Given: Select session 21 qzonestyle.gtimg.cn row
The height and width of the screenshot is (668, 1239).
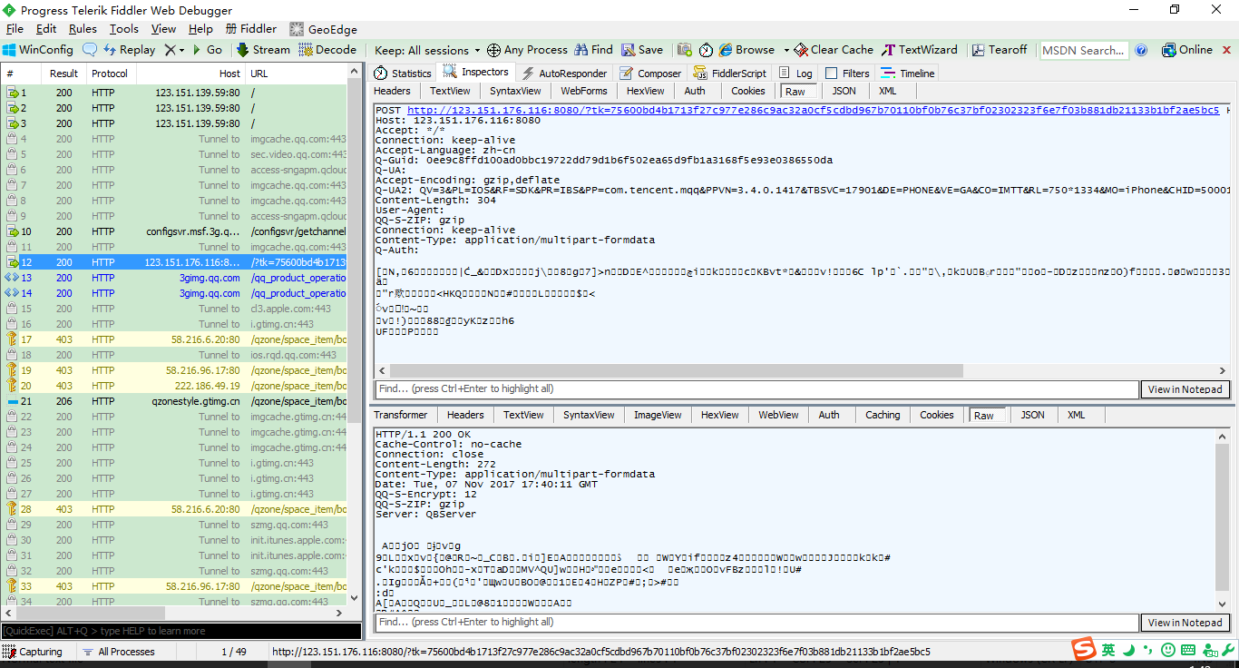Looking at the screenshot, I should [x=174, y=401].
